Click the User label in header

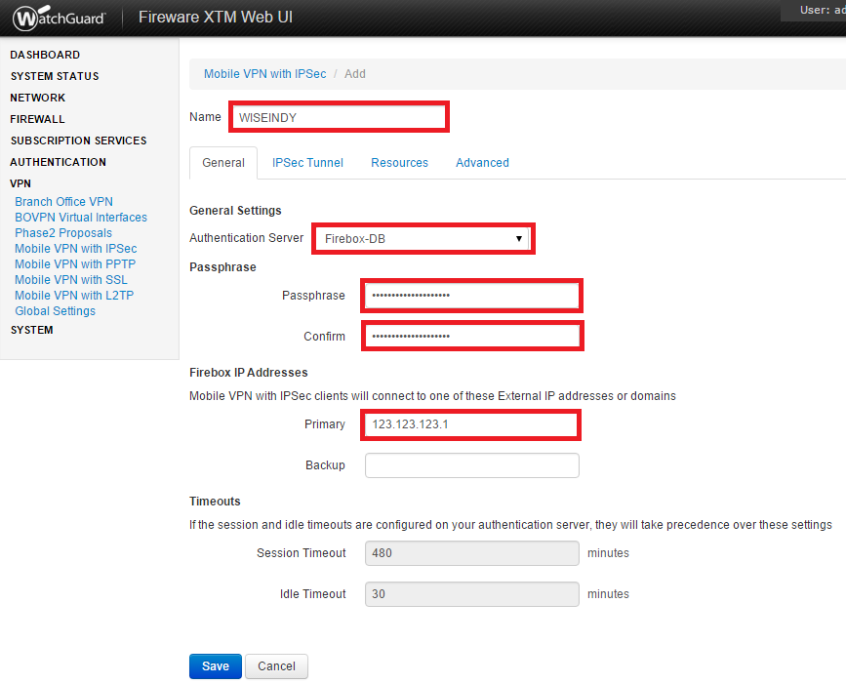[823, 11]
